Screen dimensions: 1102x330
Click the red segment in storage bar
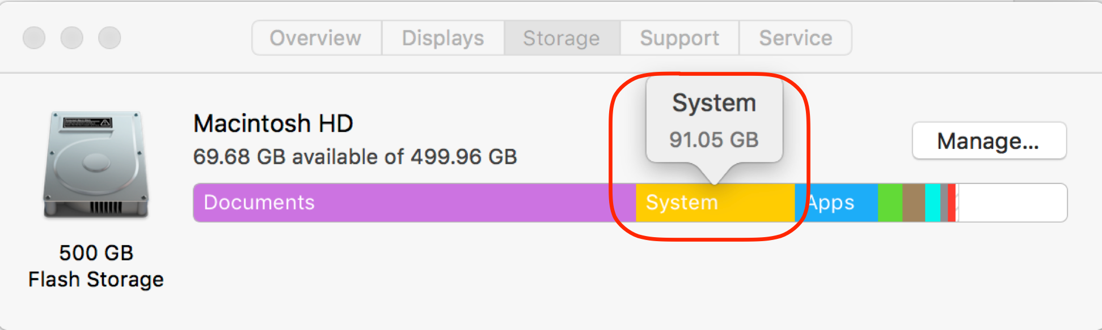tap(951, 203)
